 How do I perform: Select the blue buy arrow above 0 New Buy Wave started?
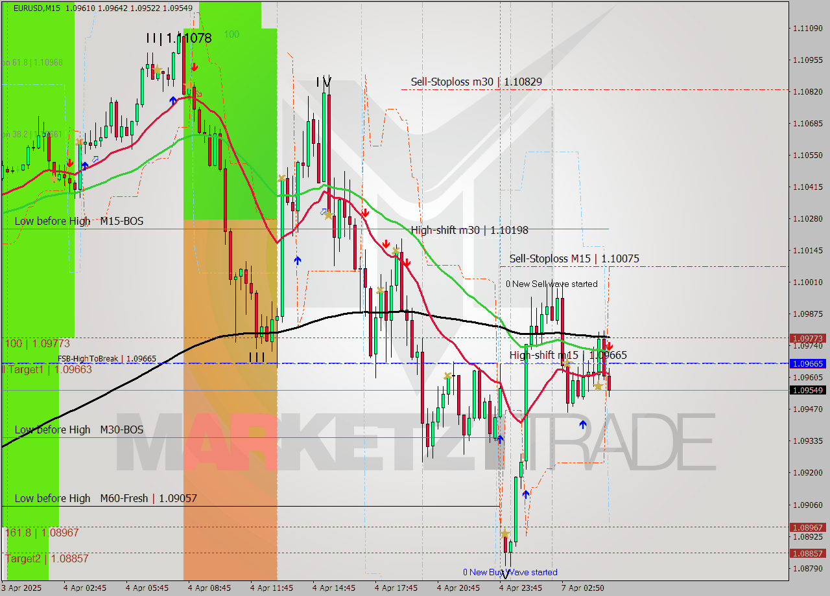tap(525, 494)
